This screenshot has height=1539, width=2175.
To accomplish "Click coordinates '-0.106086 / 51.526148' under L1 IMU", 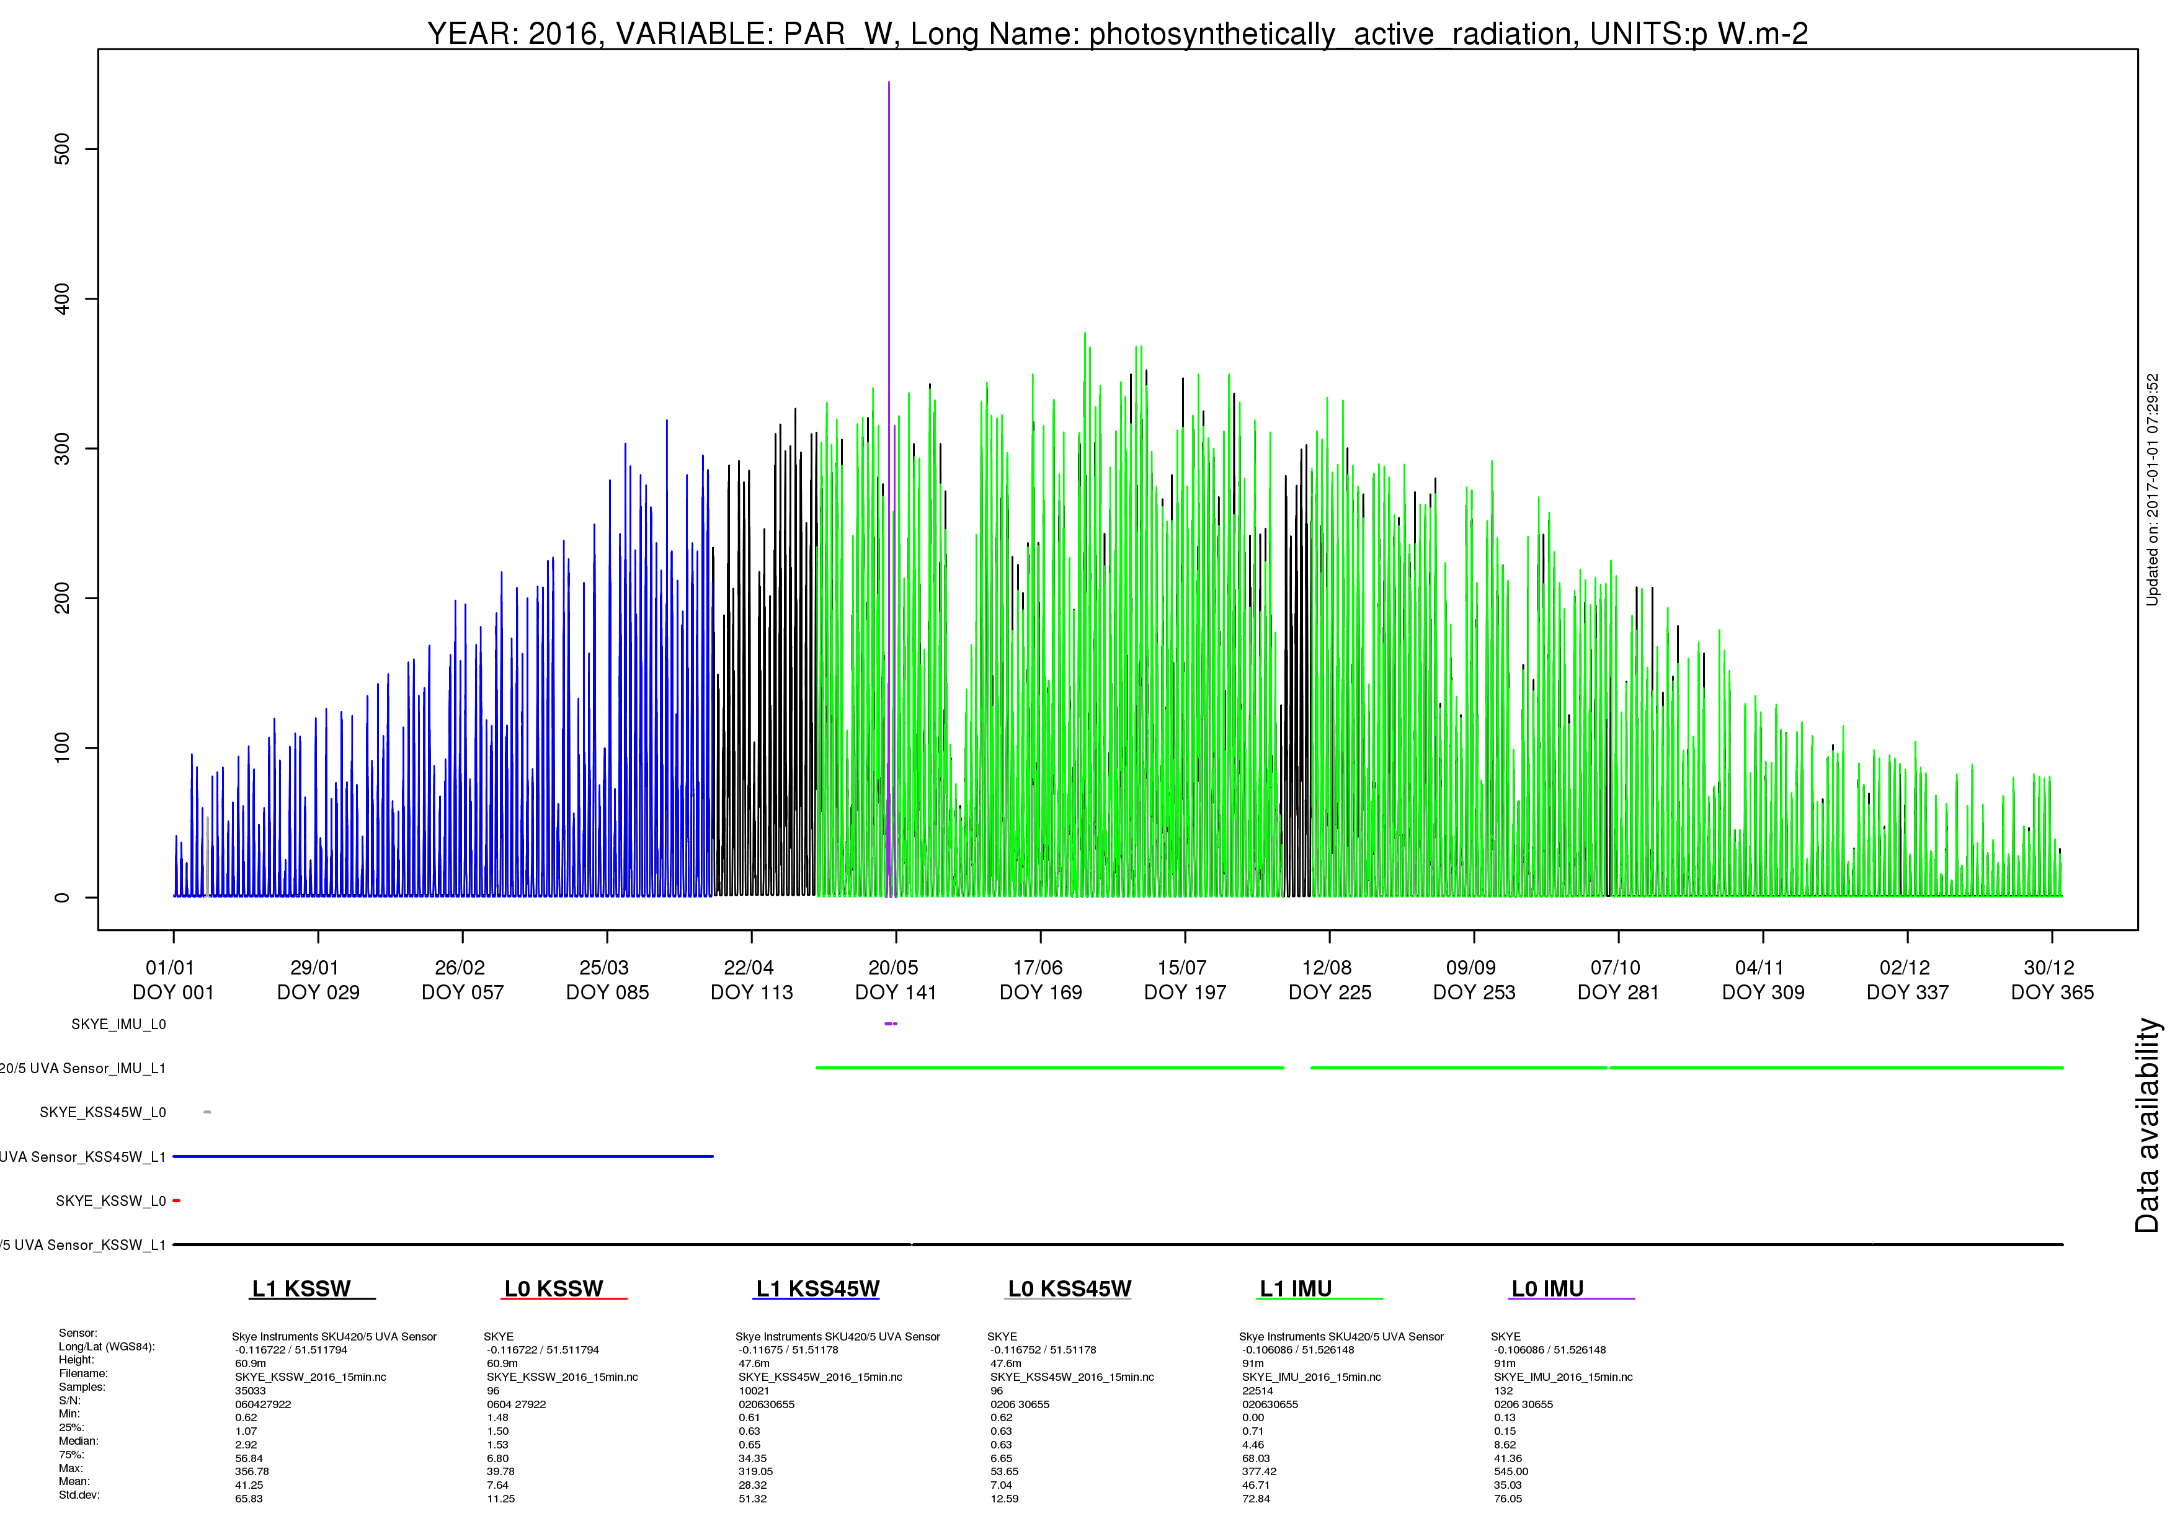I will [1298, 1350].
